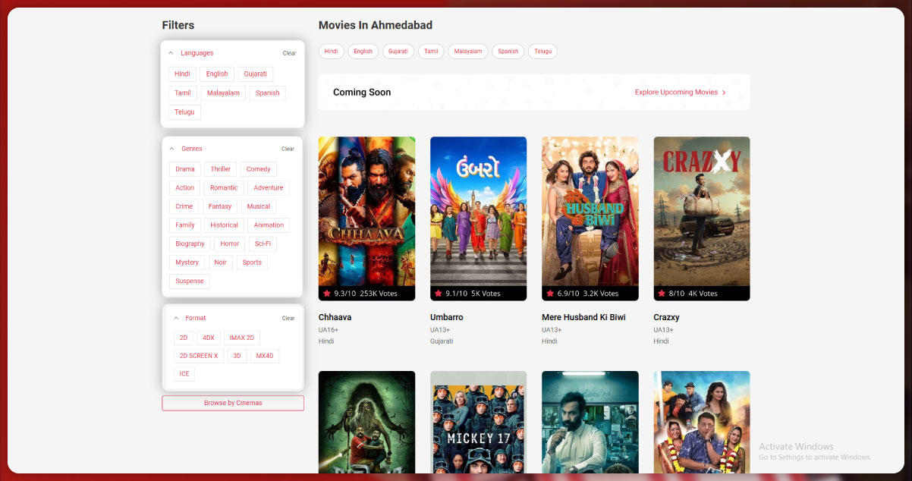The height and width of the screenshot is (481, 912).
Task: Open the Chhaava title link
Action: (x=335, y=317)
